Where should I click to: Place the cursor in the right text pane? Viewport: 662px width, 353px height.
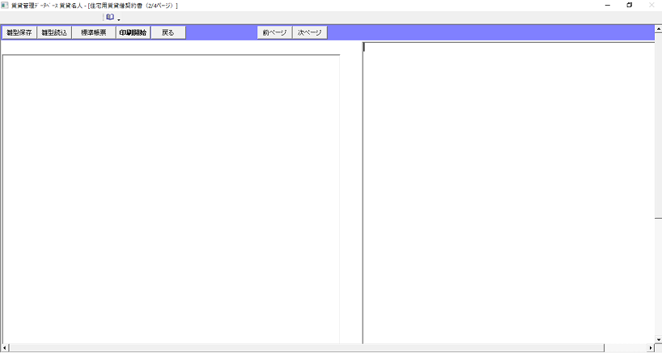click(x=508, y=194)
